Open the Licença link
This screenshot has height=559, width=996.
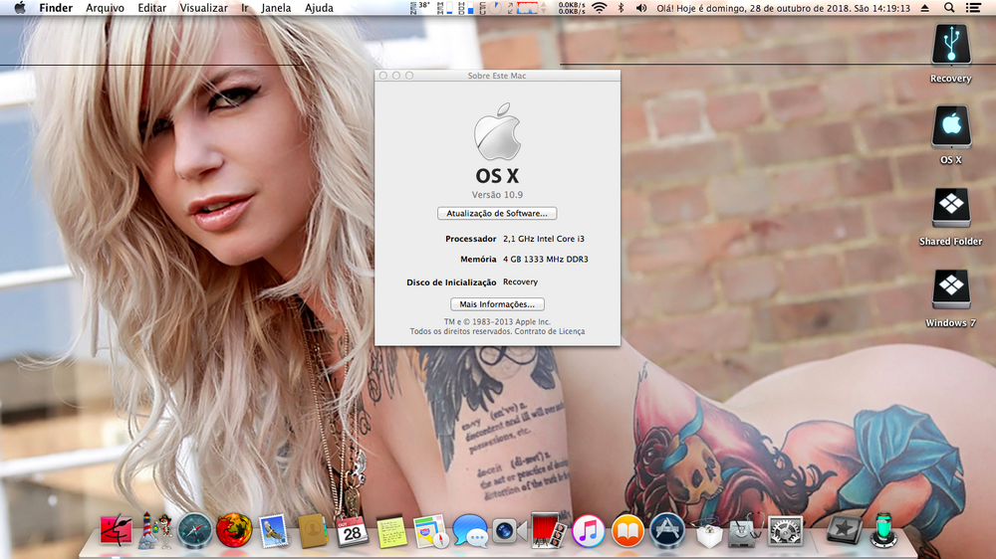(x=572, y=331)
